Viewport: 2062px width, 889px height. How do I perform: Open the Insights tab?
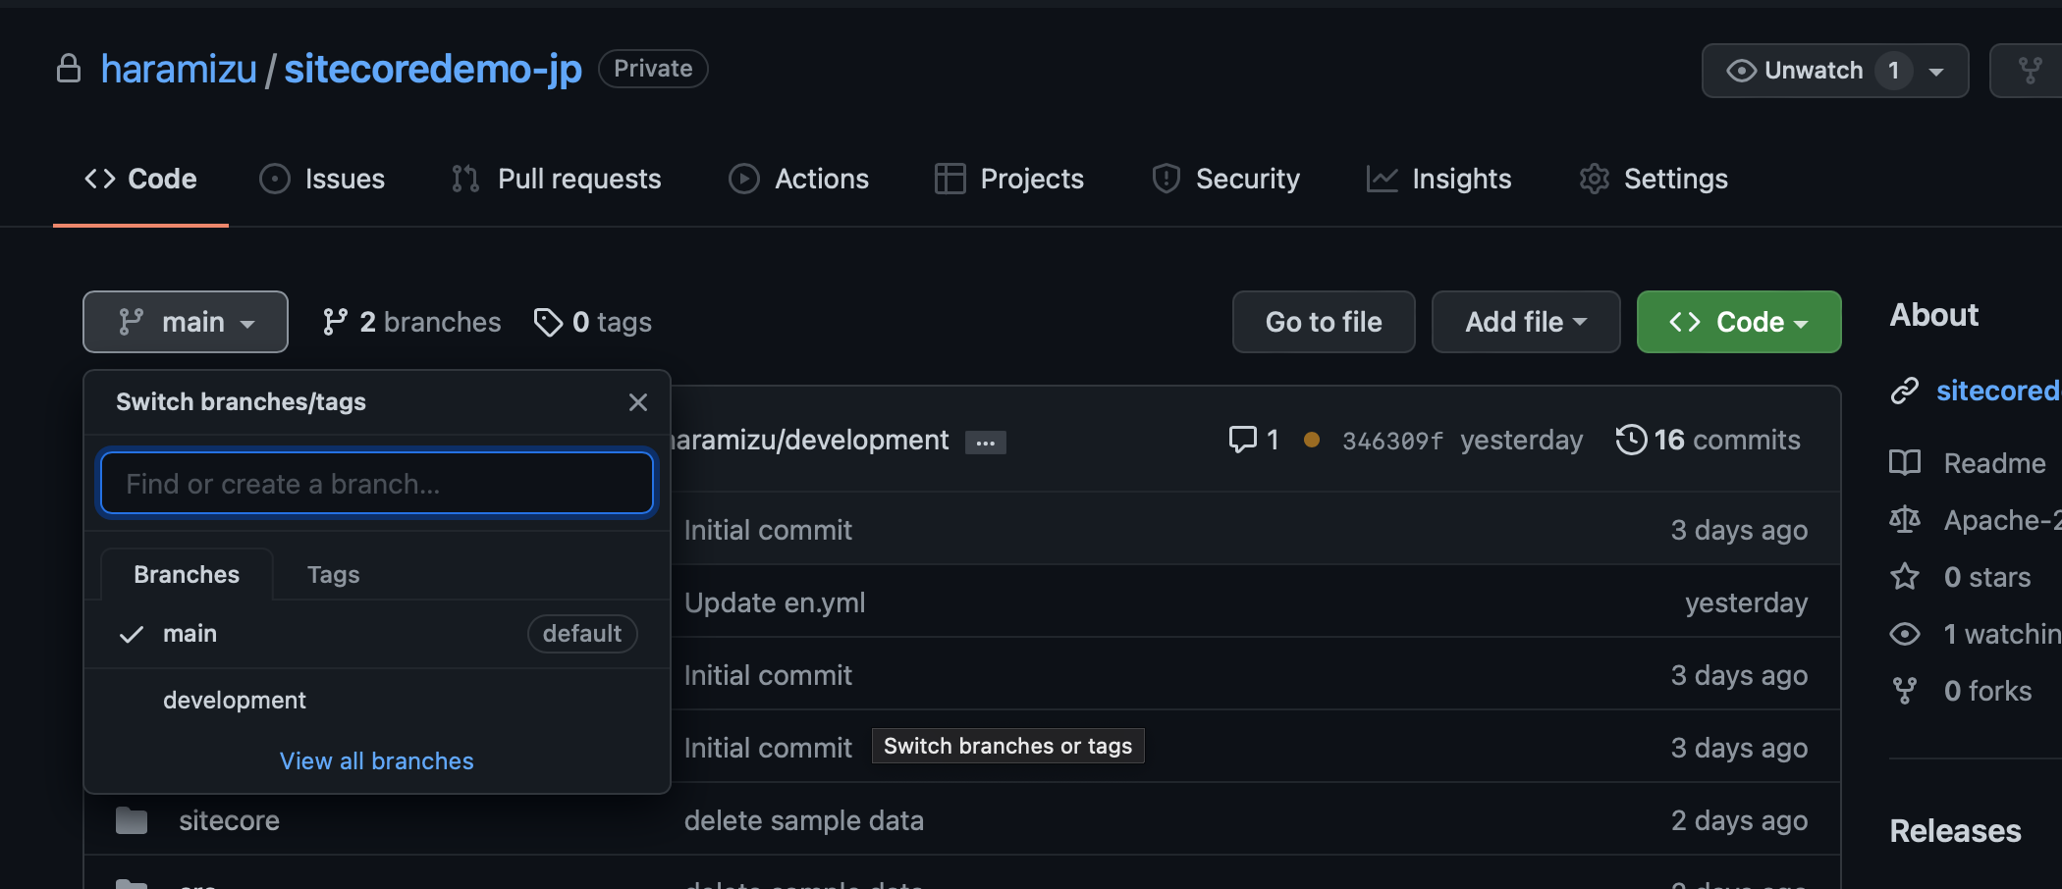(x=1438, y=179)
